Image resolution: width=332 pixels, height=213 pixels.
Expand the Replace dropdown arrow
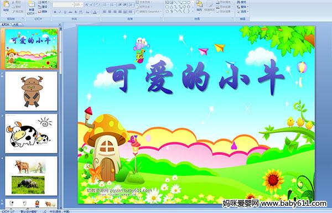247,7
